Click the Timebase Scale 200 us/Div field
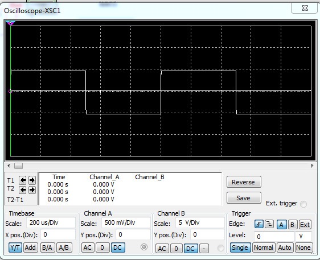This screenshot has height=260, width=320. [51, 222]
